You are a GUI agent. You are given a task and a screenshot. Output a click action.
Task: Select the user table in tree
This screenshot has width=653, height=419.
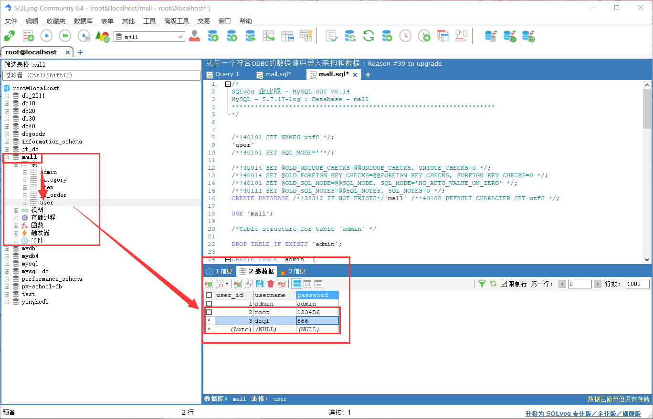click(x=46, y=203)
